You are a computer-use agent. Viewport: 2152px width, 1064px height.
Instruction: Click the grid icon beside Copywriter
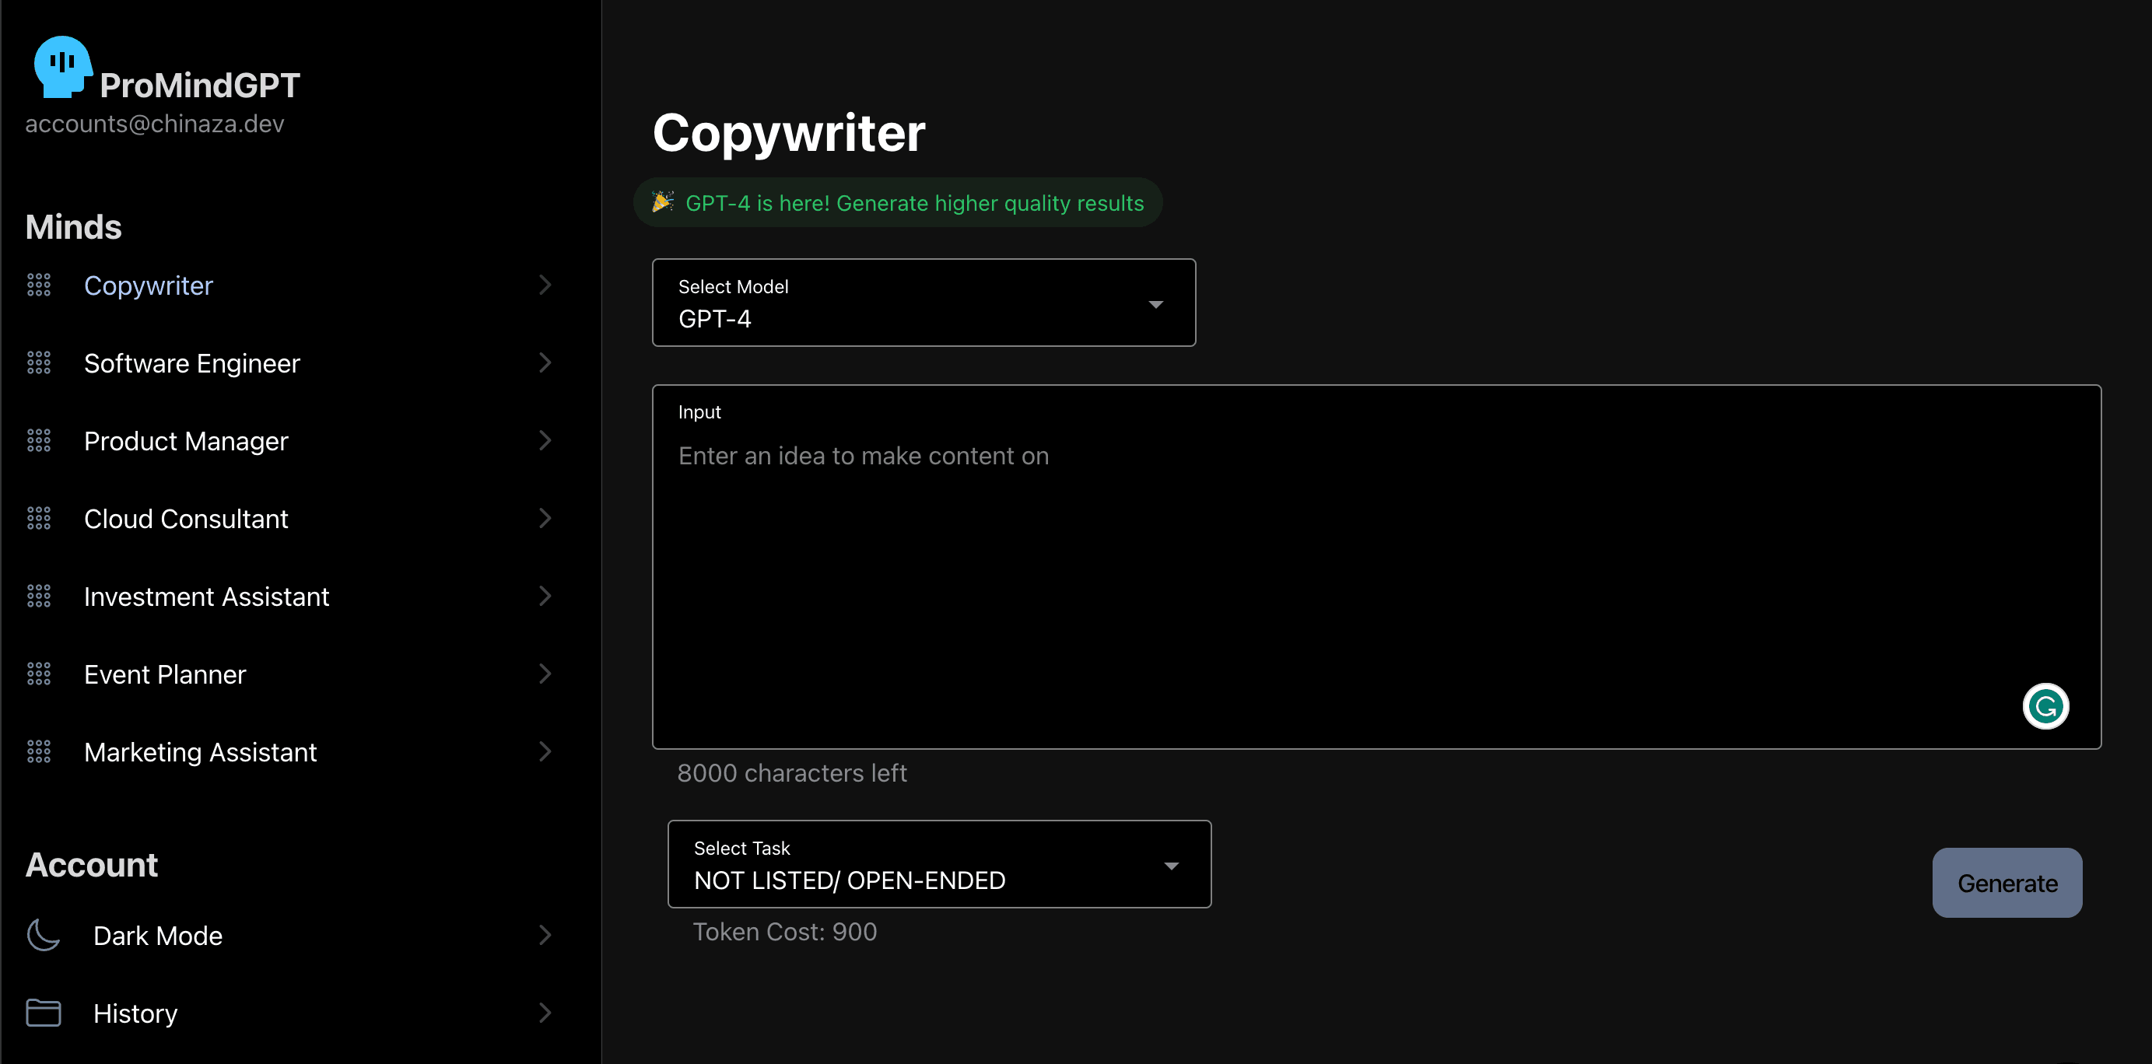click(38, 285)
